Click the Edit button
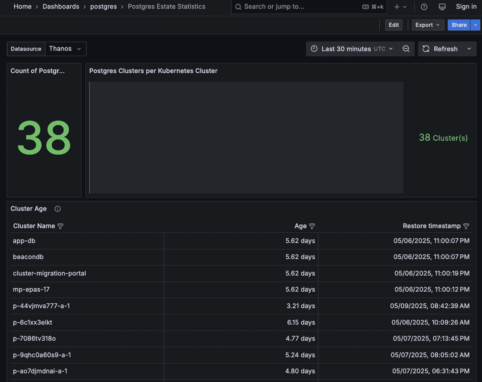The image size is (482, 382). tap(393, 25)
